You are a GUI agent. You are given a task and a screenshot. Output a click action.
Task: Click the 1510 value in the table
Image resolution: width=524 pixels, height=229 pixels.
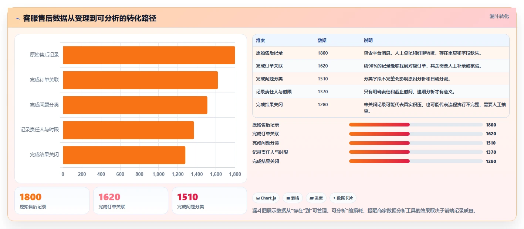click(322, 79)
